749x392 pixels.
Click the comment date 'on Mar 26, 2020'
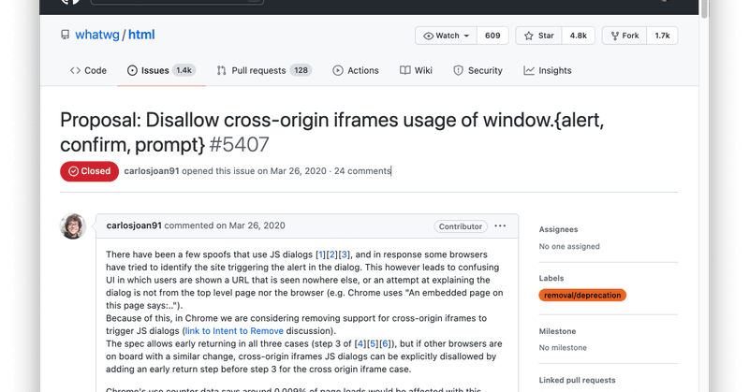click(x=251, y=225)
